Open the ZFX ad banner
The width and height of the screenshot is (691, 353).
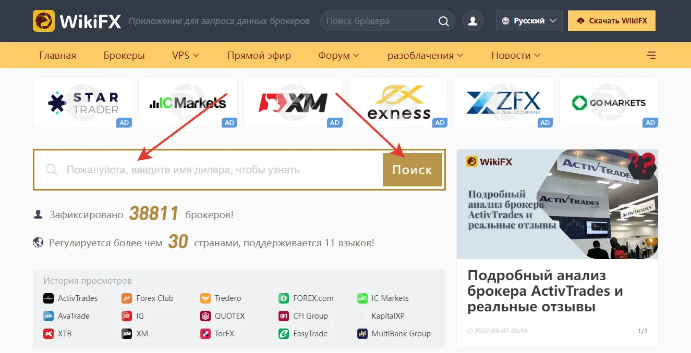[x=503, y=103]
